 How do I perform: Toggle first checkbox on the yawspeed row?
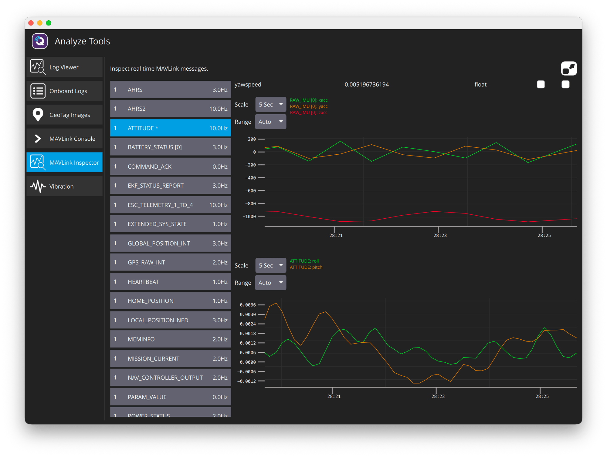tap(541, 84)
